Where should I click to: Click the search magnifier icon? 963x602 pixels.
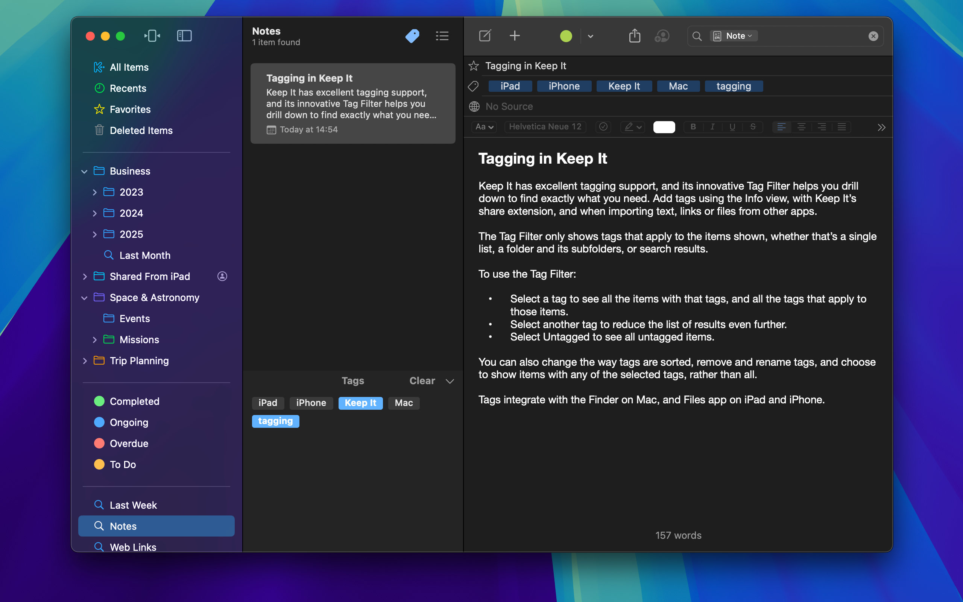pyautogui.click(x=697, y=36)
